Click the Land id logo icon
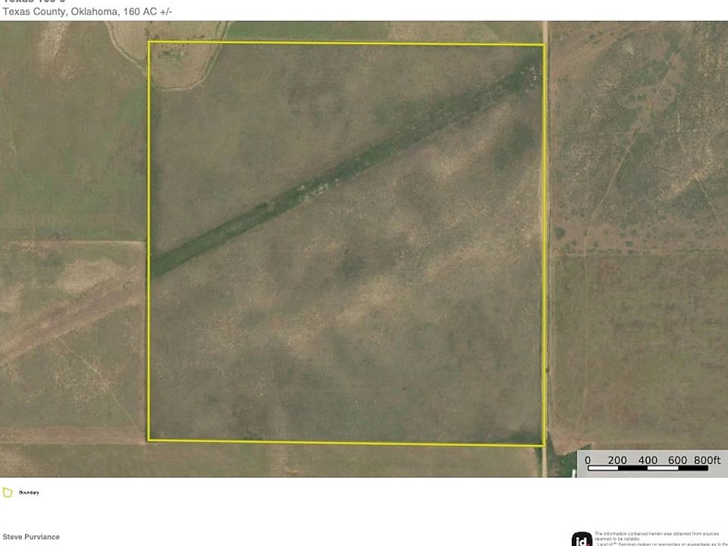The height and width of the screenshot is (546, 728). coord(582,539)
